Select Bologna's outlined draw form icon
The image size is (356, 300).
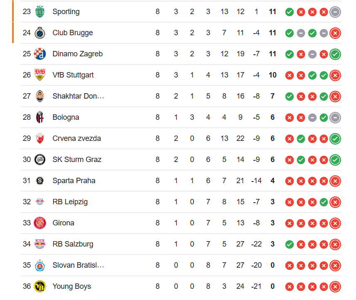coord(335,118)
